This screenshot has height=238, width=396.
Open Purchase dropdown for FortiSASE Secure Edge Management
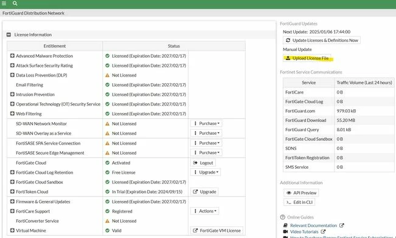tap(206, 152)
